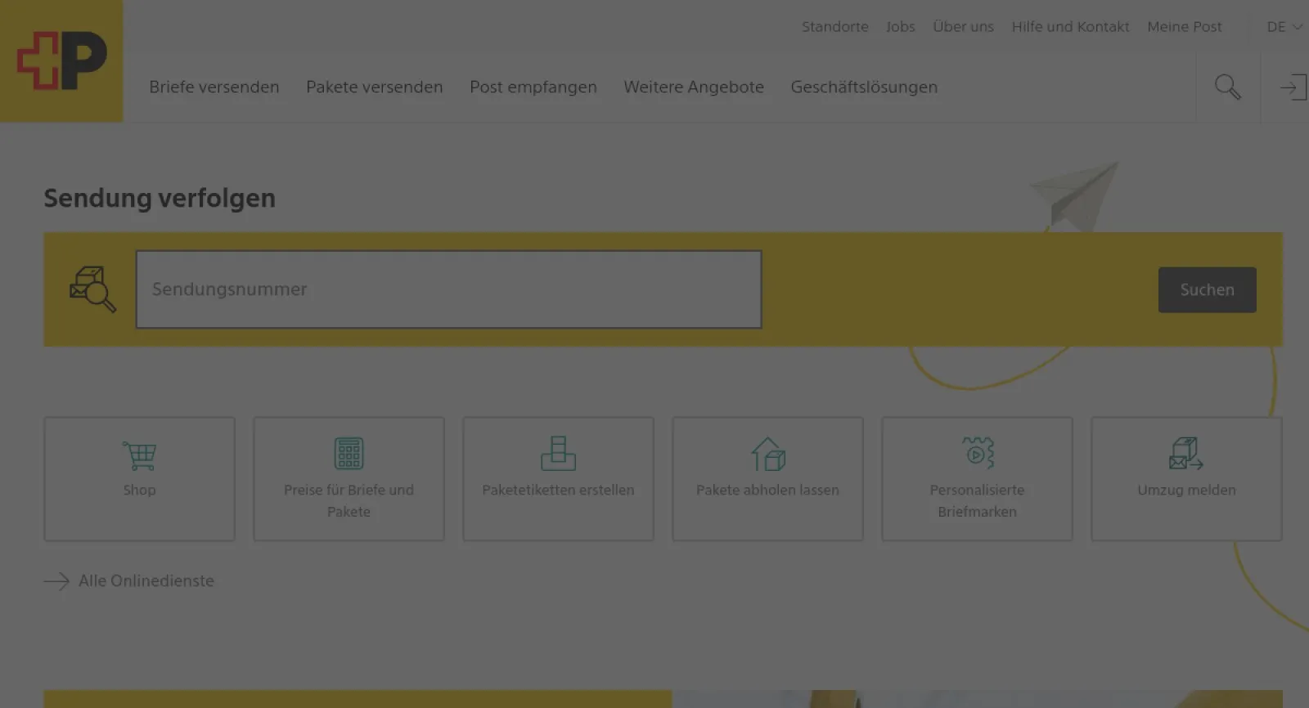Open Alle Onlinedienste link text

tap(146, 581)
